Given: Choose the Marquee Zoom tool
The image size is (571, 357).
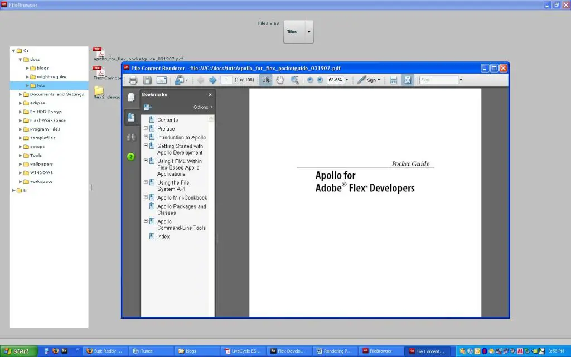Looking at the screenshot, I should pyautogui.click(x=294, y=80).
